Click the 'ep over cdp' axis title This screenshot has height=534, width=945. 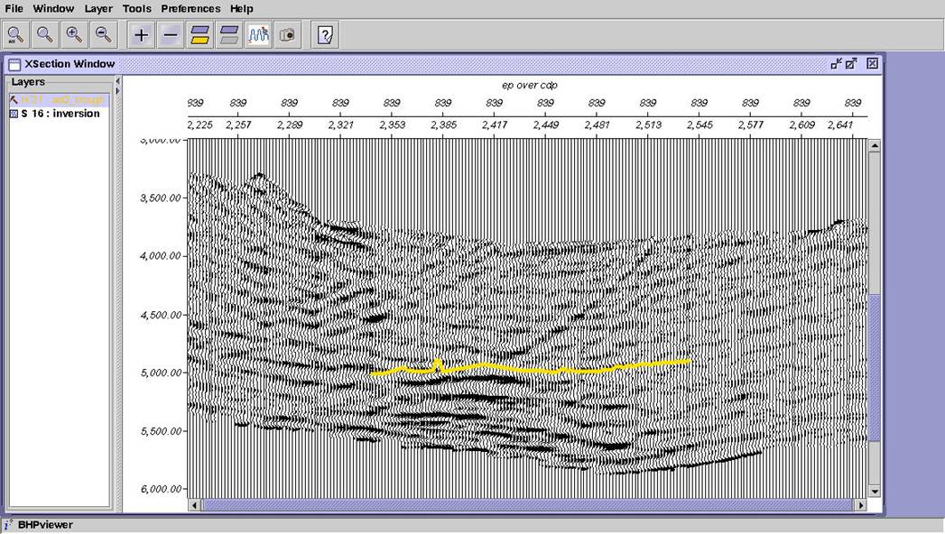[529, 86]
